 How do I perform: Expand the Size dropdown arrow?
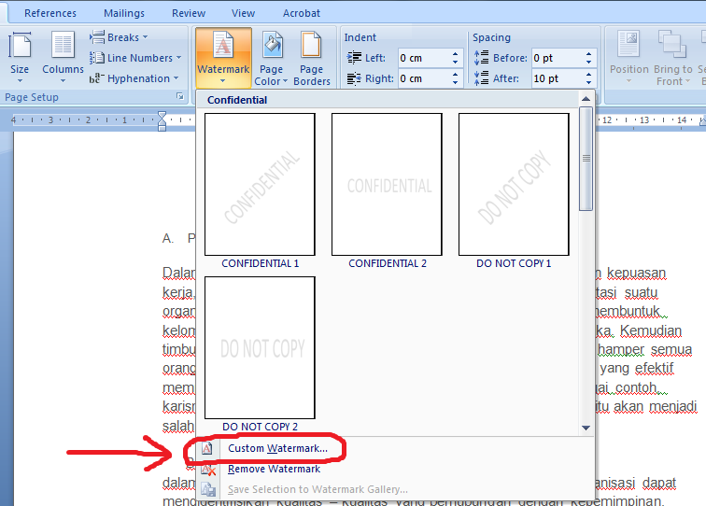coord(20,81)
